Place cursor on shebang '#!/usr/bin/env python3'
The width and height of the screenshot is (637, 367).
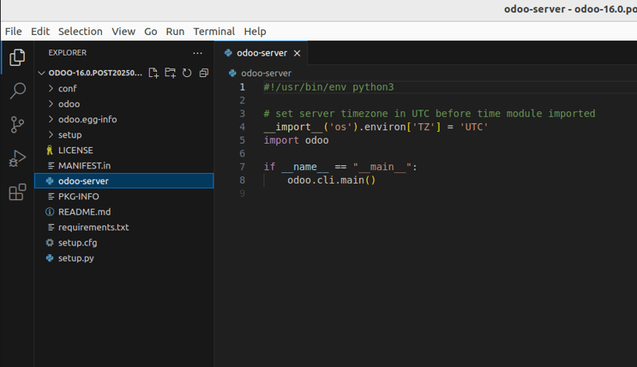[x=329, y=87]
